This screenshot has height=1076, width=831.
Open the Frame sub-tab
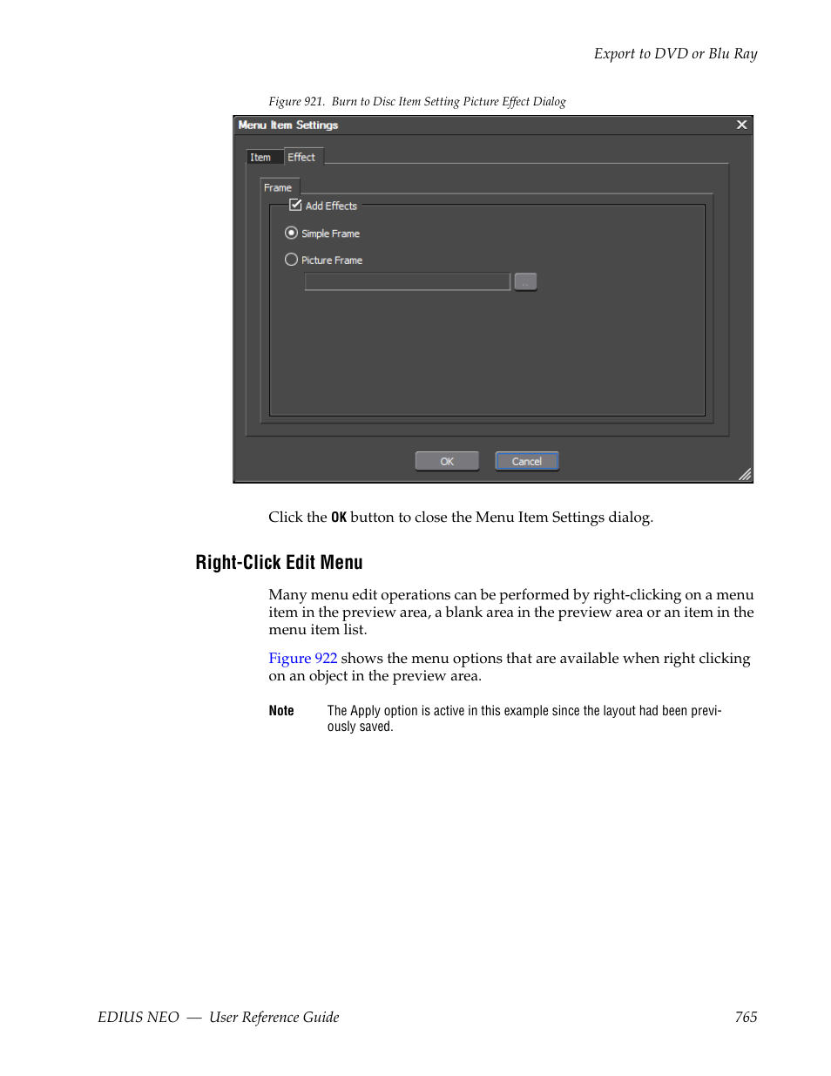click(x=279, y=187)
